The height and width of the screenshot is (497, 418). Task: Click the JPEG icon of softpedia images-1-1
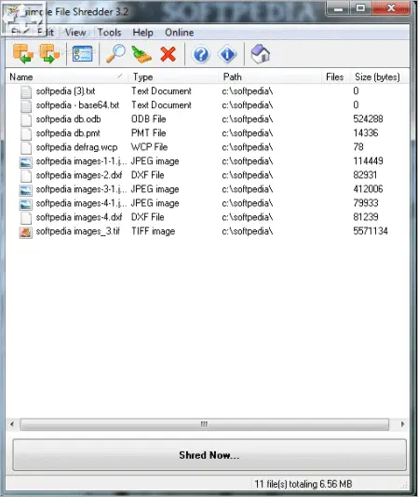pyautogui.click(x=26, y=162)
